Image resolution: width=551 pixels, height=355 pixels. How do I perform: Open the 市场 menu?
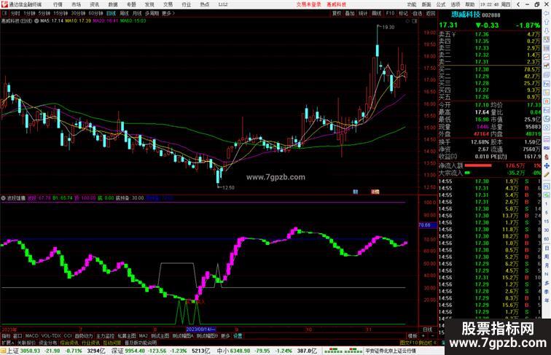(76, 4)
